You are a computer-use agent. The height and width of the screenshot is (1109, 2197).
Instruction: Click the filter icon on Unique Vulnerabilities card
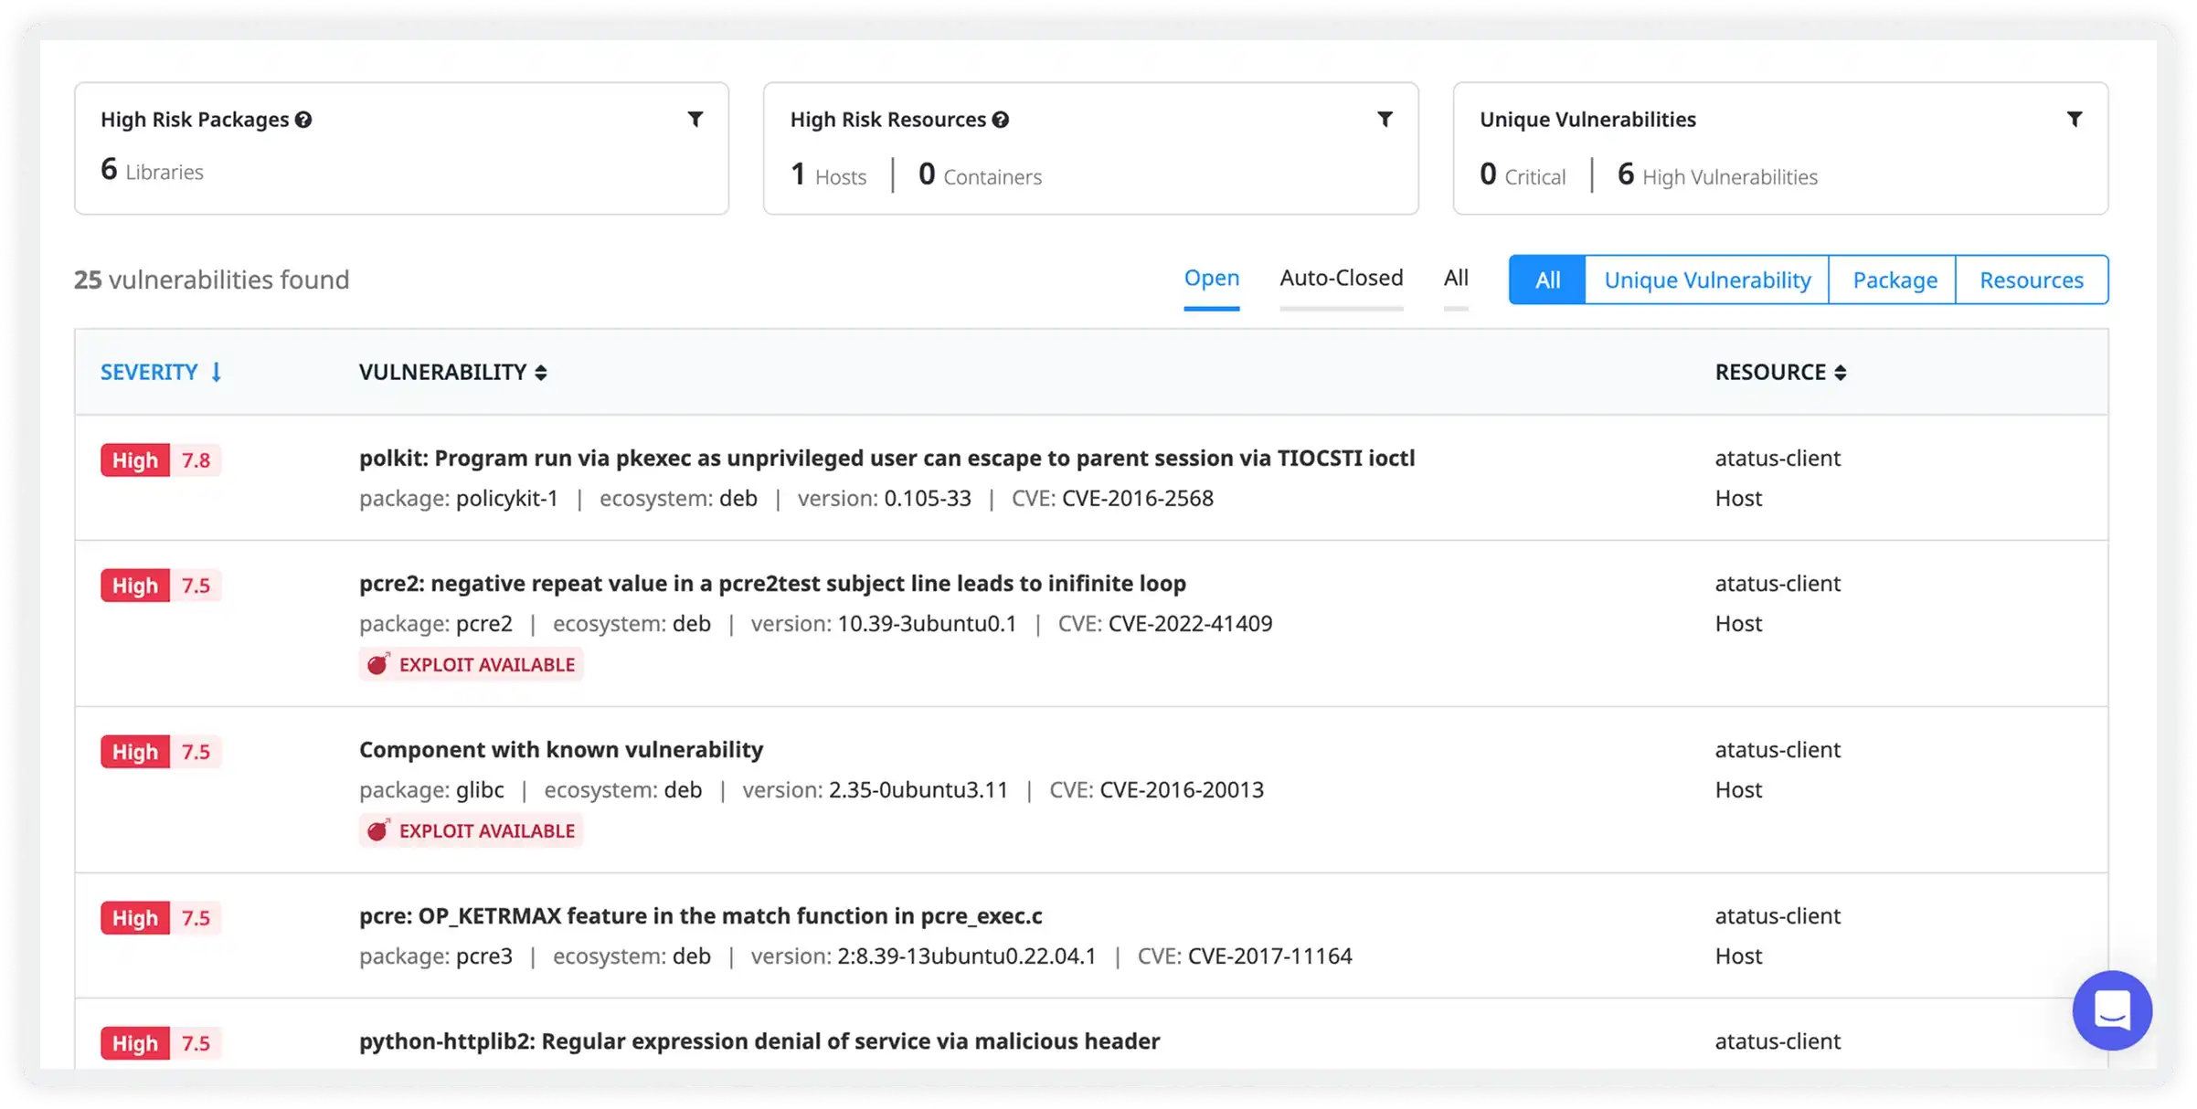(x=2074, y=120)
